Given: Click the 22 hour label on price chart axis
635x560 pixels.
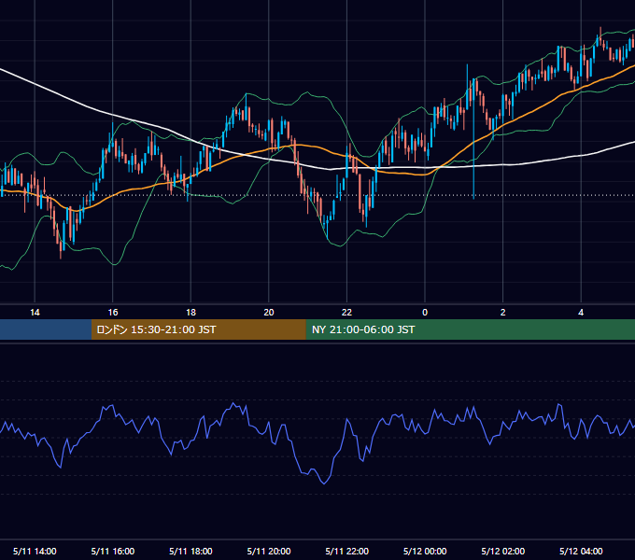Looking at the screenshot, I should click(x=346, y=313).
